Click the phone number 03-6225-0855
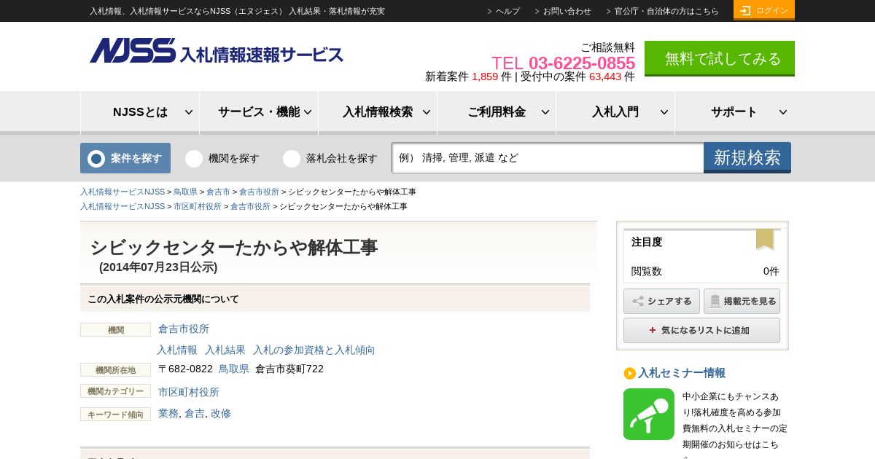The width and height of the screenshot is (875, 459). 582,63
